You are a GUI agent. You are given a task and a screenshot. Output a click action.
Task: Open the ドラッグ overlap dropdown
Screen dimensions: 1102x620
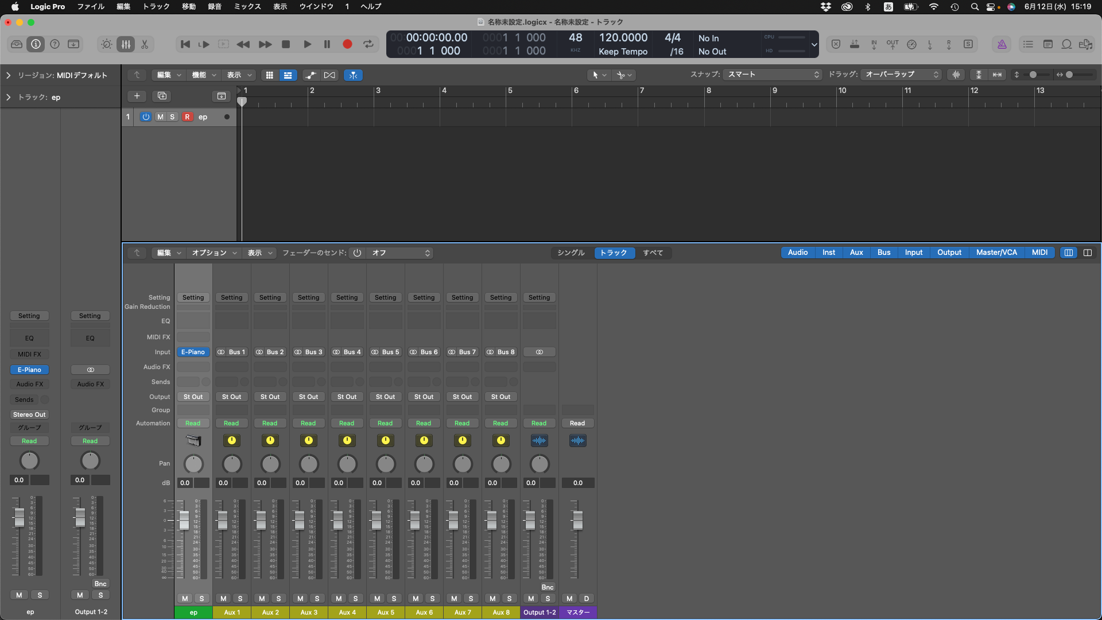(901, 75)
